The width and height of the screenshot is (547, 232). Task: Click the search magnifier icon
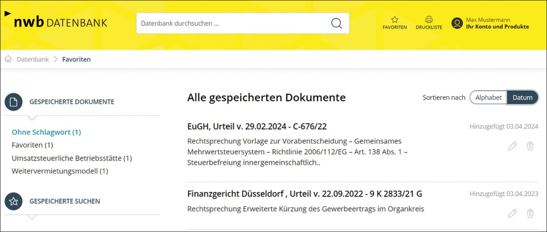tap(336, 23)
